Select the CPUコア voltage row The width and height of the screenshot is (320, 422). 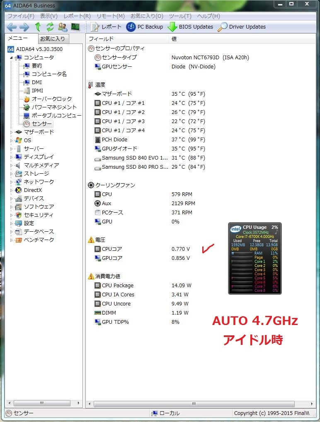click(142, 249)
